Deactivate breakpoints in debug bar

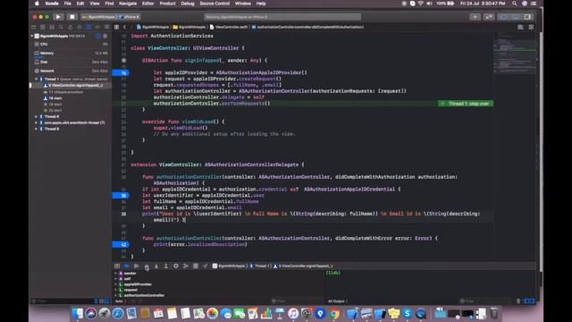pyautogui.click(x=127, y=267)
